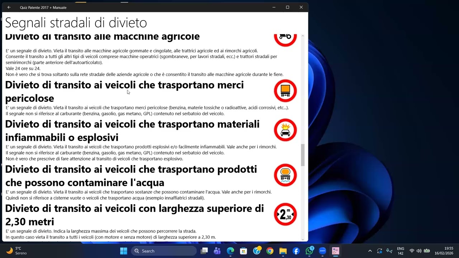Open the weather widget showing 5°C Sereno
The height and width of the screenshot is (258, 459).
[x=17, y=251]
